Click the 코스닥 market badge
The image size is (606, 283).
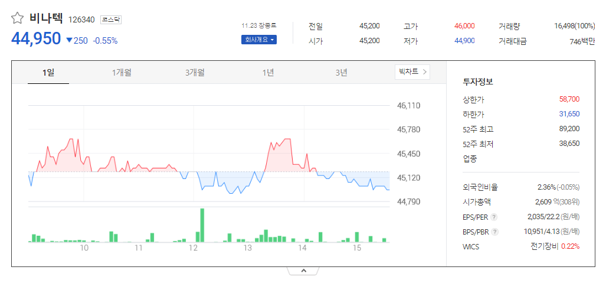coord(111,19)
